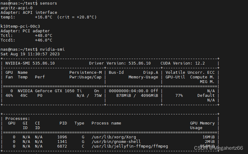
Task: Click the 'MIG M.' header text
Action: click(x=207, y=82)
